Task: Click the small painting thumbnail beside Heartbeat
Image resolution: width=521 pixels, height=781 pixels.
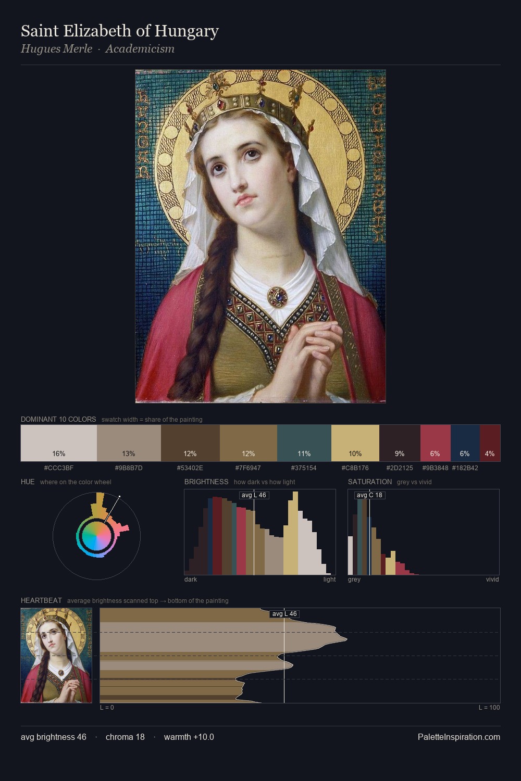Action: coord(56,656)
